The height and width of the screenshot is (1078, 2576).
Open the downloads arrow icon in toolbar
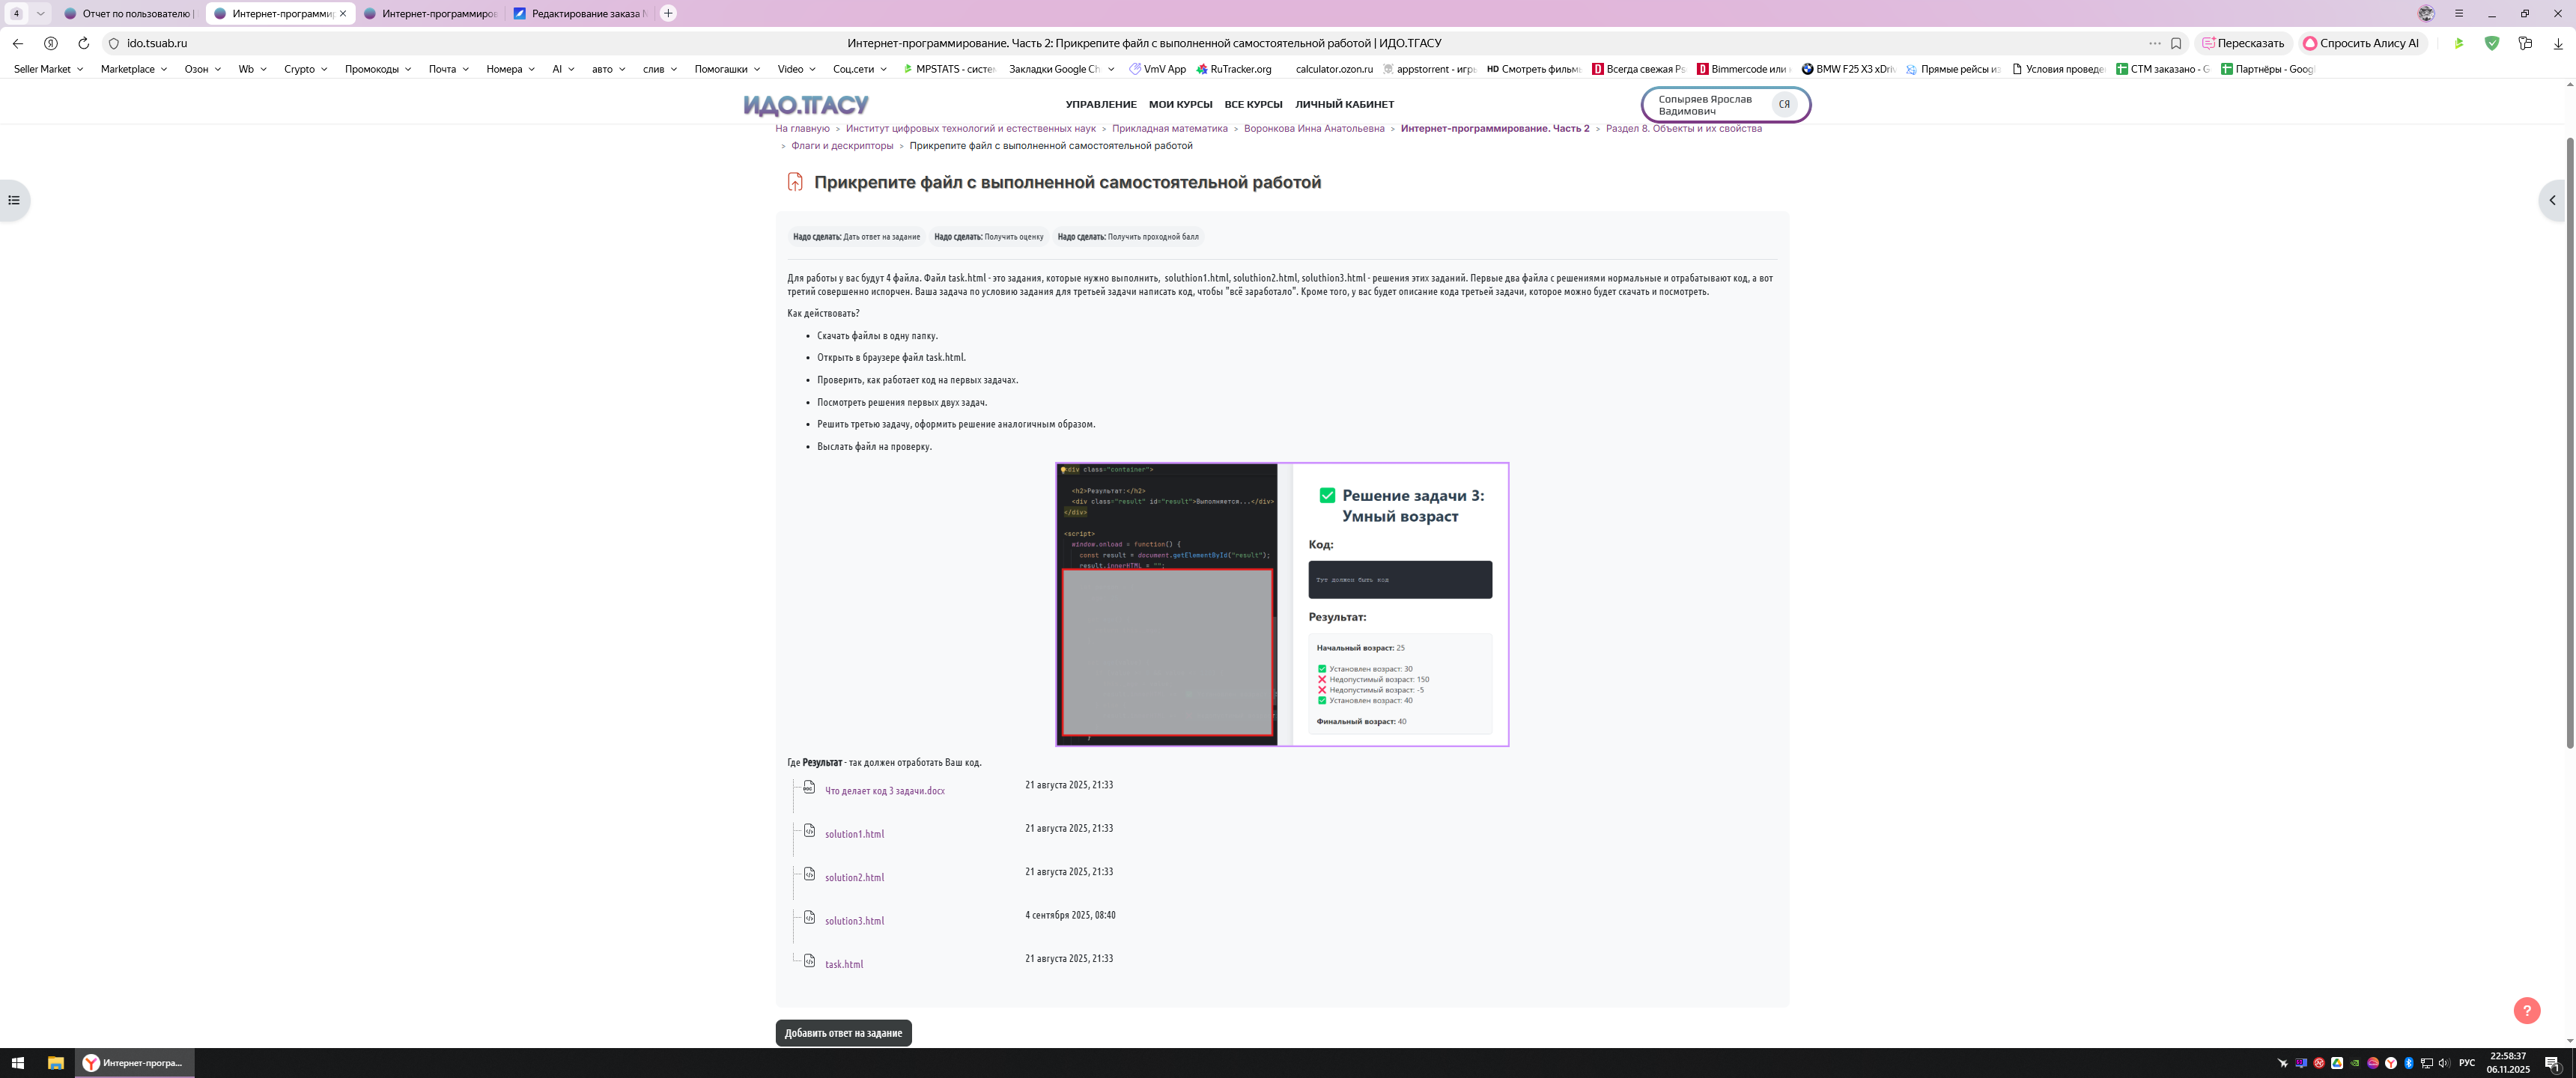[x=2558, y=43]
